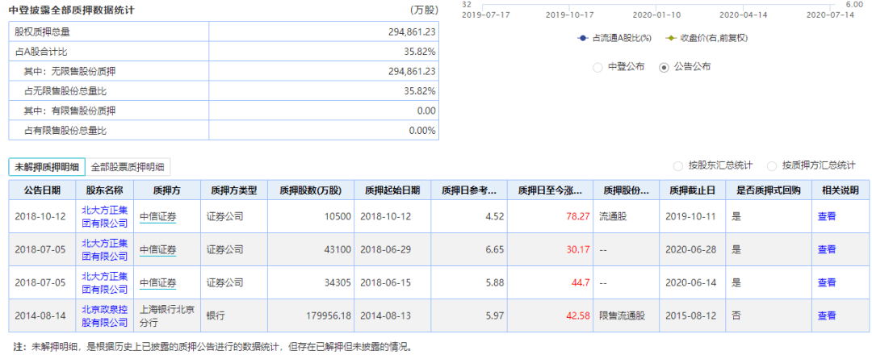Viewport: 872px width, 355px height.
Task: Click the 质押截止日 column header
Action: pos(693,190)
